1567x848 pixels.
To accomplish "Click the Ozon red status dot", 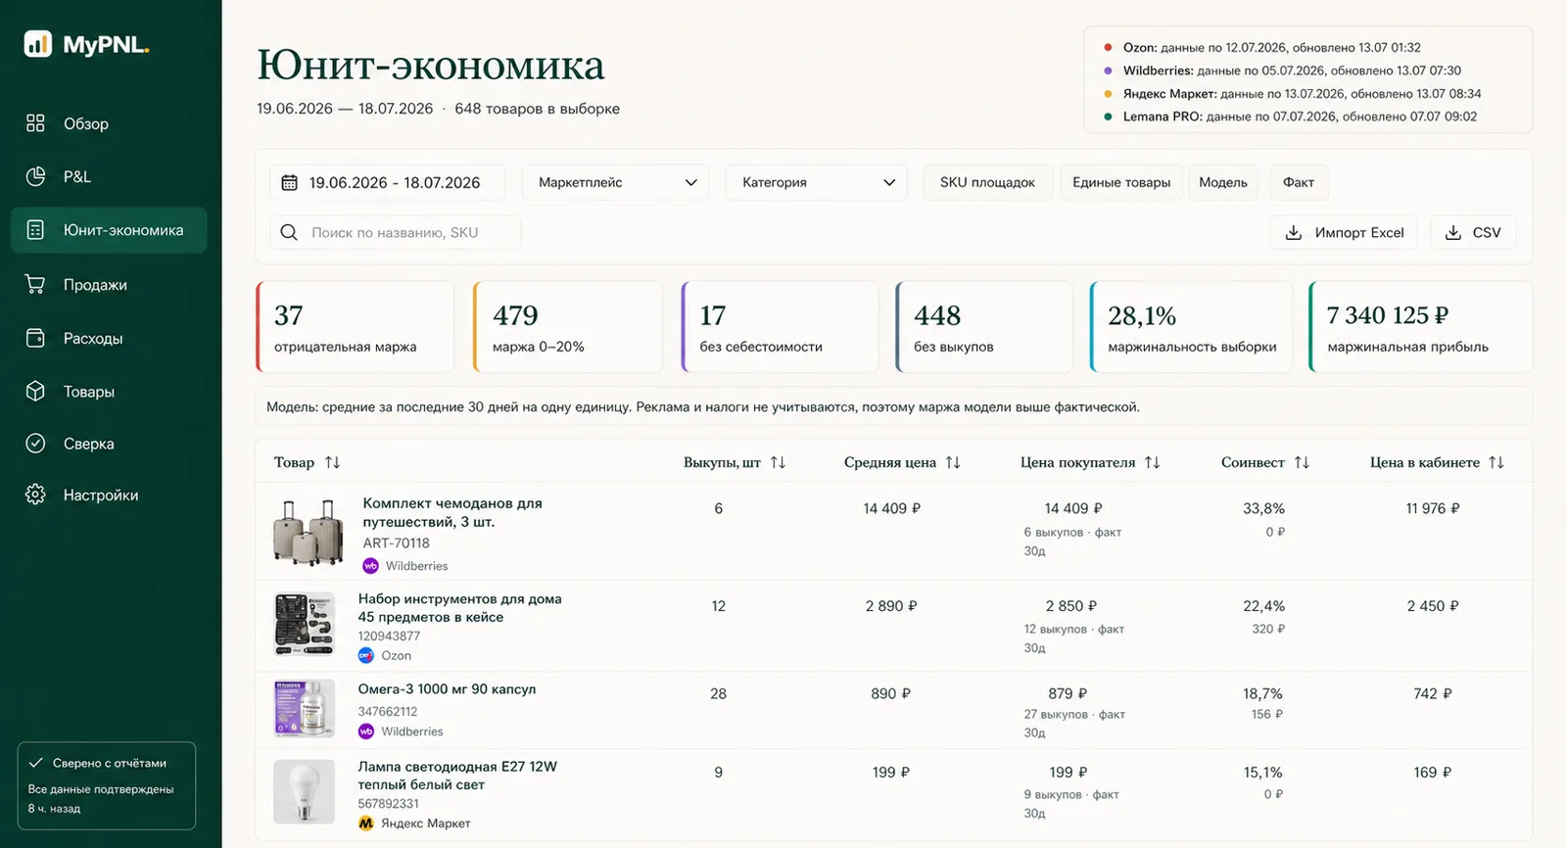I will click(1108, 47).
